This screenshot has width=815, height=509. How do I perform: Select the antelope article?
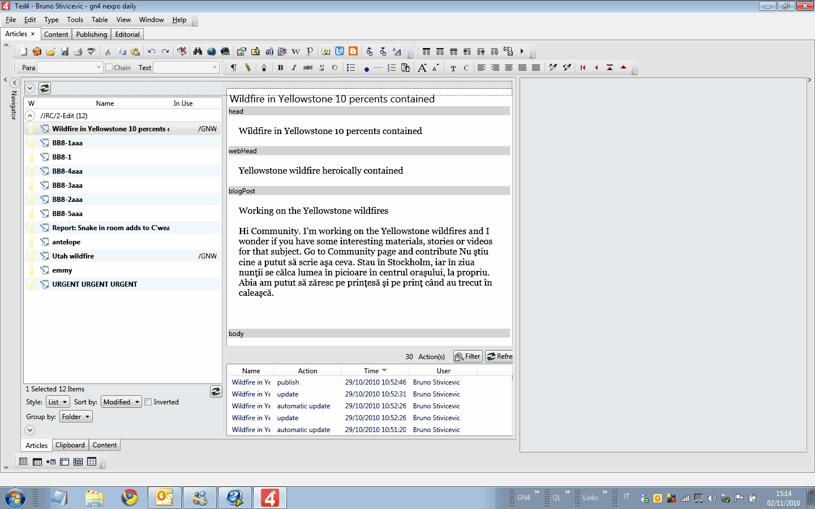(123, 242)
